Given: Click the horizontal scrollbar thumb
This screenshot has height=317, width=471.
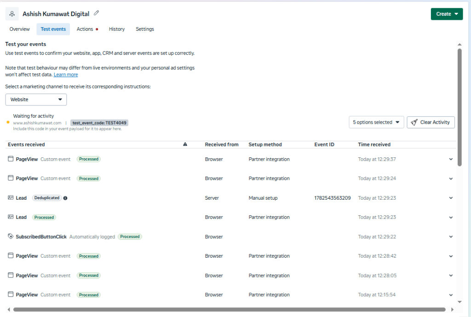Looking at the screenshot, I should (230, 310).
